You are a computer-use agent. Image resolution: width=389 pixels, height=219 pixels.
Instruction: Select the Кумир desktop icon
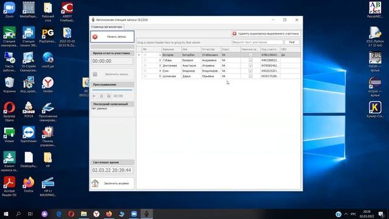375,109
